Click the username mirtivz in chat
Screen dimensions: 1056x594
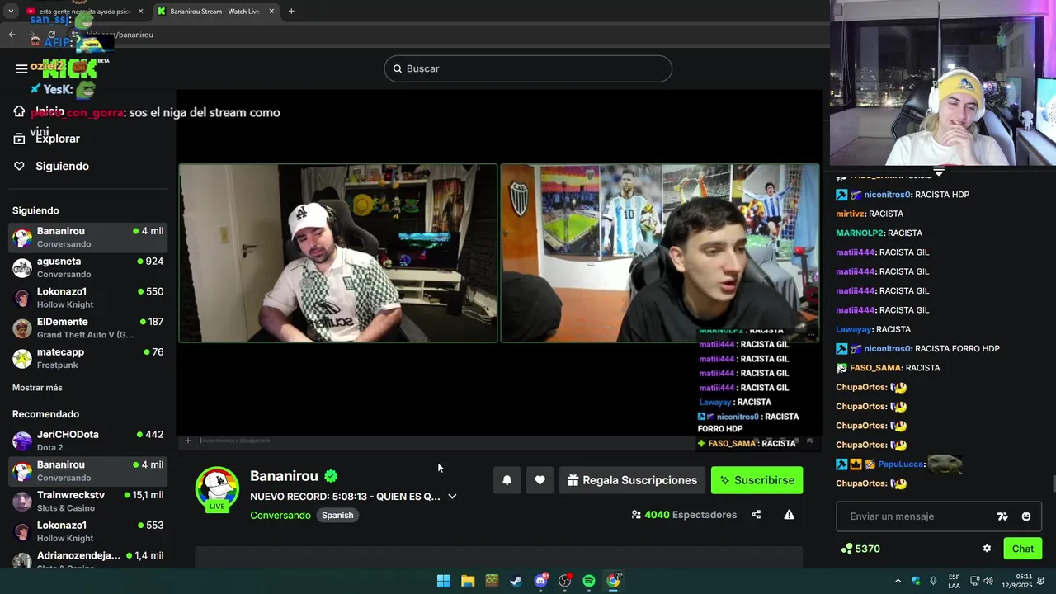tap(850, 214)
